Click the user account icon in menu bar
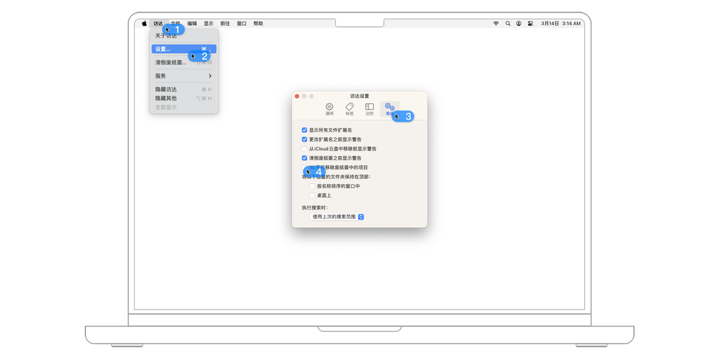719x359 pixels. coord(519,23)
